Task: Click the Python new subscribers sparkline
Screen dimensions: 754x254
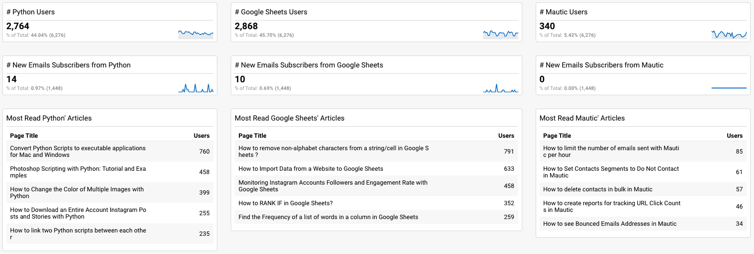Action: (x=196, y=88)
